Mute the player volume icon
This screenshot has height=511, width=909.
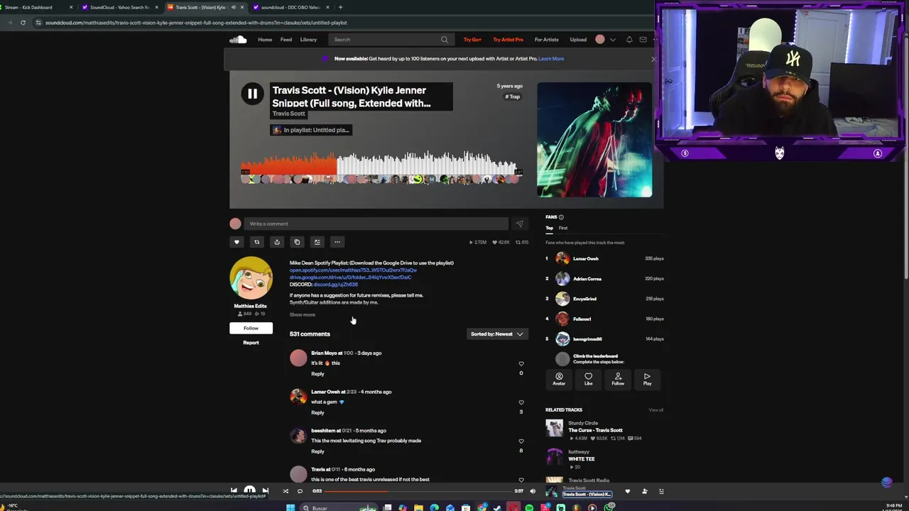533,491
